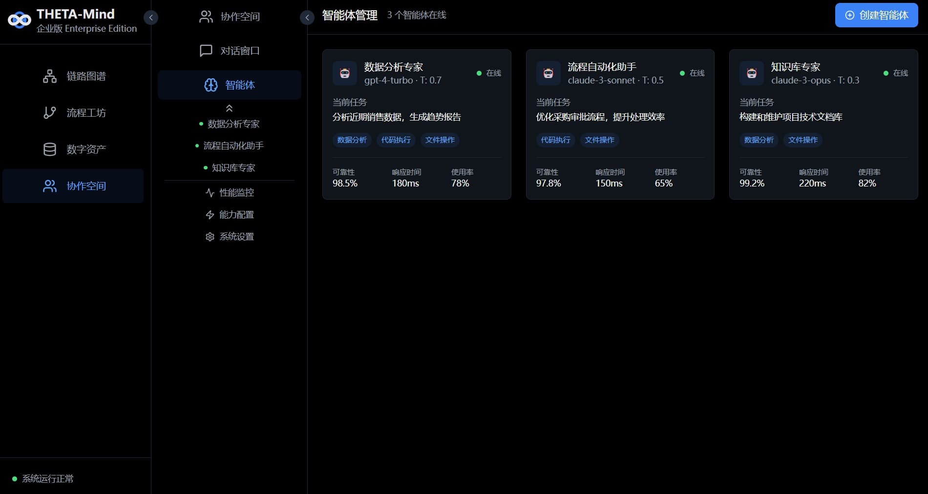Click the 知识库专家 robot avatar
928x494 pixels.
[x=751, y=74]
